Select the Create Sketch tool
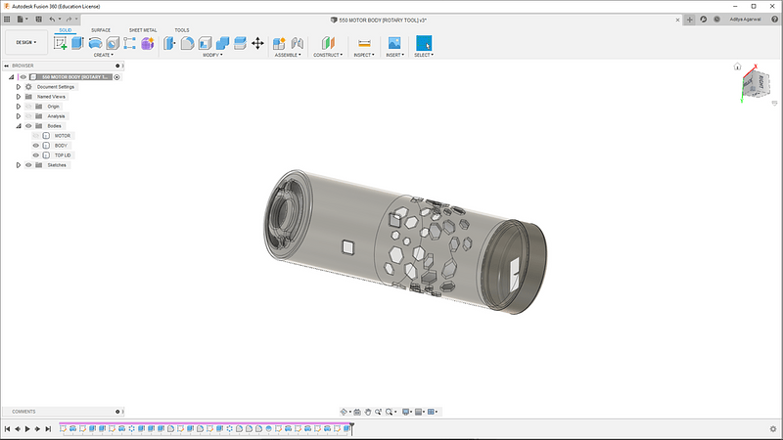Image resolution: width=783 pixels, height=440 pixels. (61, 43)
